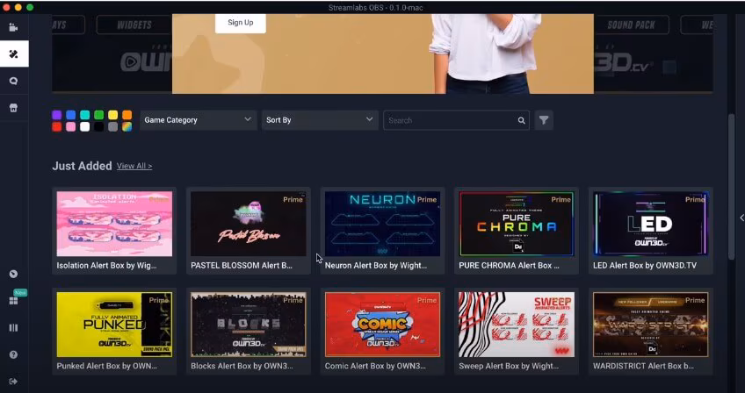Screen dimensions: 745x393
Task: Open the filter funnel button
Action: pyautogui.click(x=544, y=120)
